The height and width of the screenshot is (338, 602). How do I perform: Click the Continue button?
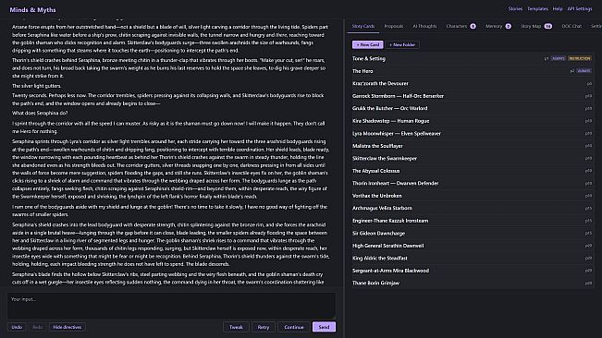tap(294, 327)
